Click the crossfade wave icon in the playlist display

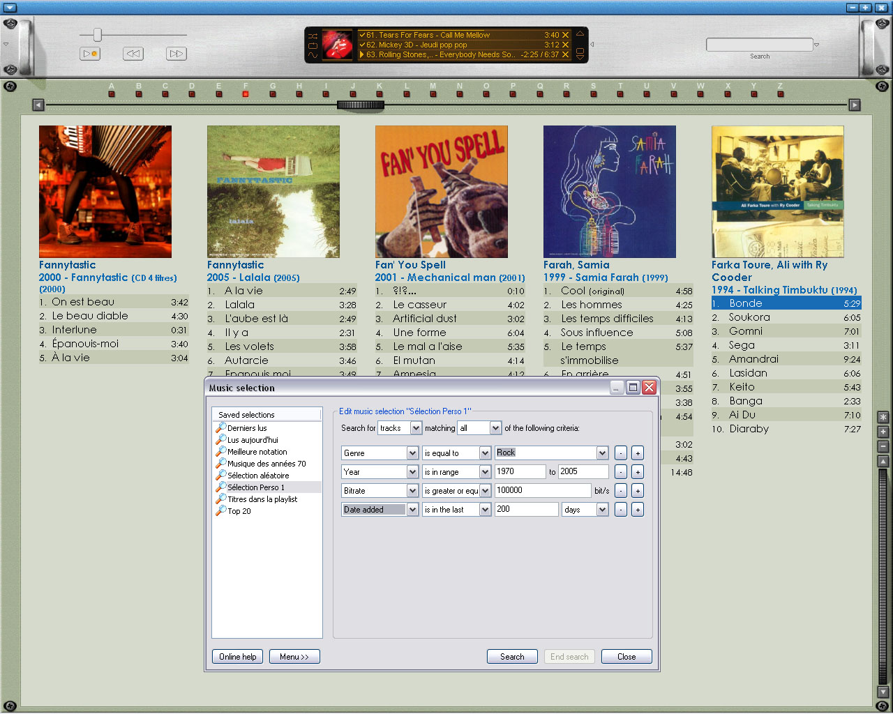click(313, 55)
